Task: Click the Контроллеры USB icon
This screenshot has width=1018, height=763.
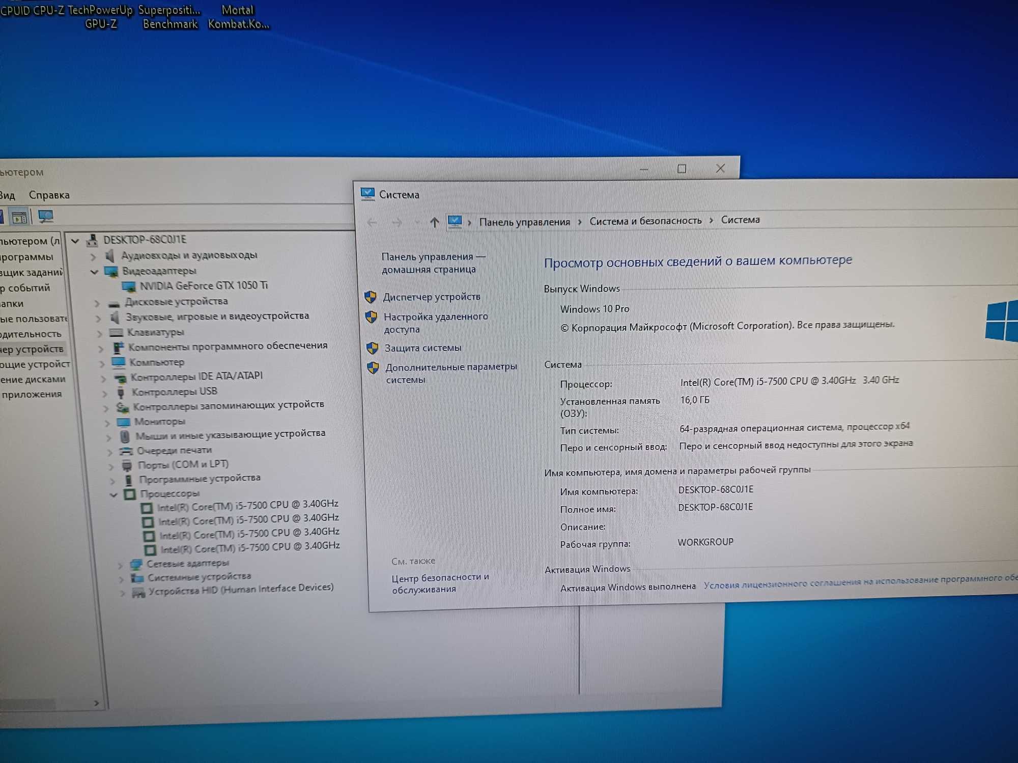Action: click(x=121, y=392)
